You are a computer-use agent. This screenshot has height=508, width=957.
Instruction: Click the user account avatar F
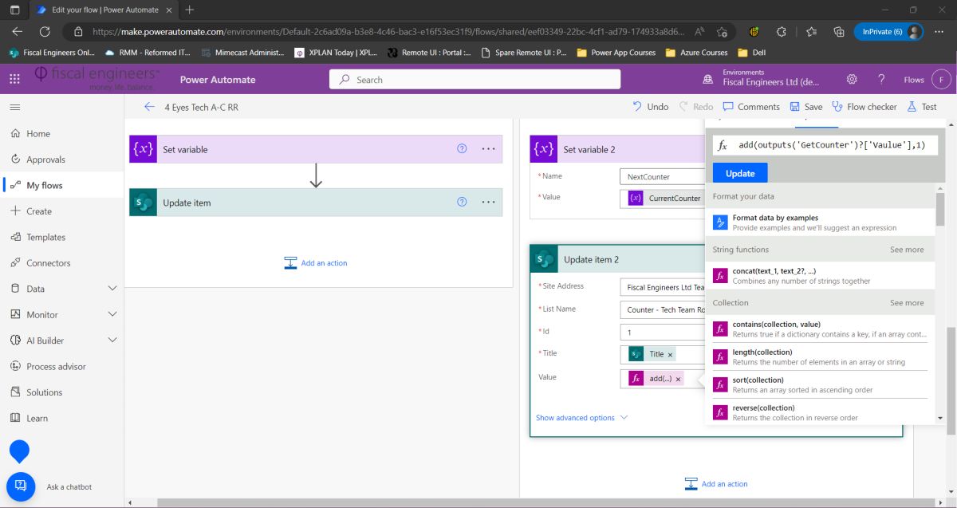pos(941,79)
